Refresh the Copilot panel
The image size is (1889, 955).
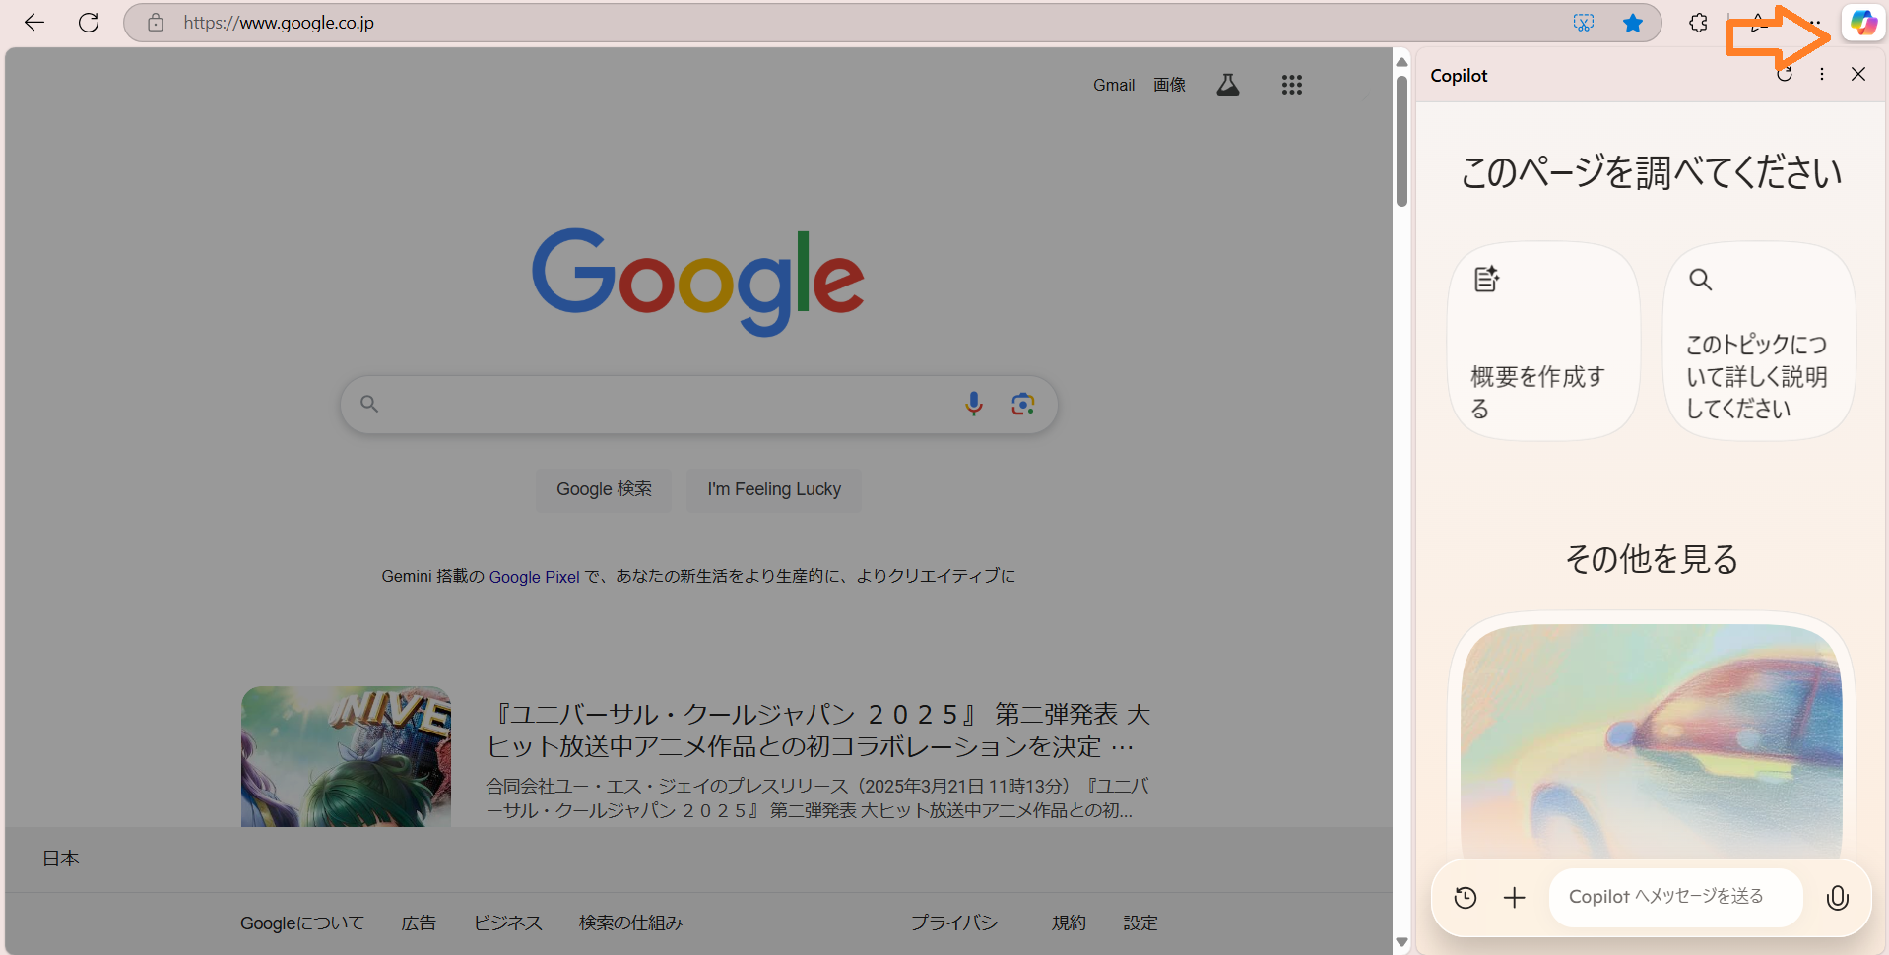click(1784, 74)
